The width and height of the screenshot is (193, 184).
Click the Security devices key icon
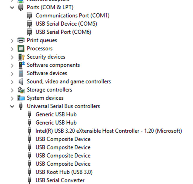pos(21,57)
